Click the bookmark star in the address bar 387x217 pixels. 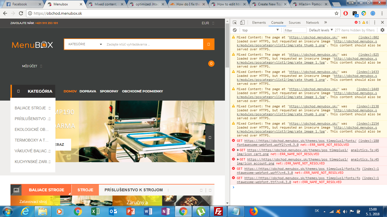tap(337, 13)
